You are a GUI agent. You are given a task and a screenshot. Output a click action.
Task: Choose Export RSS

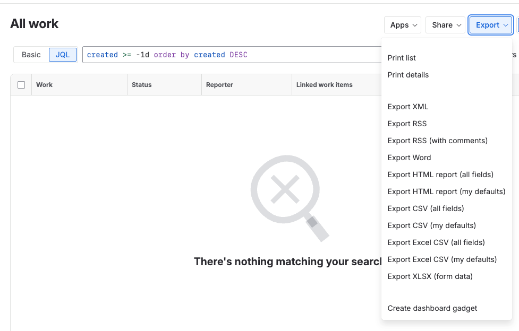coord(407,124)
